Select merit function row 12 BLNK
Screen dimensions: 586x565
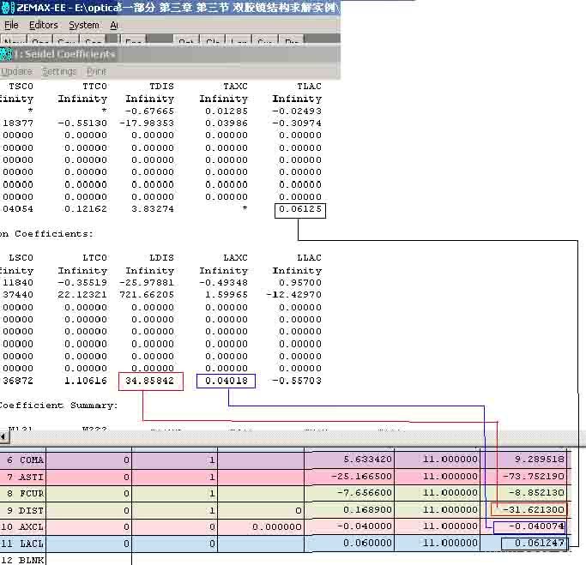tap(22, 560)
